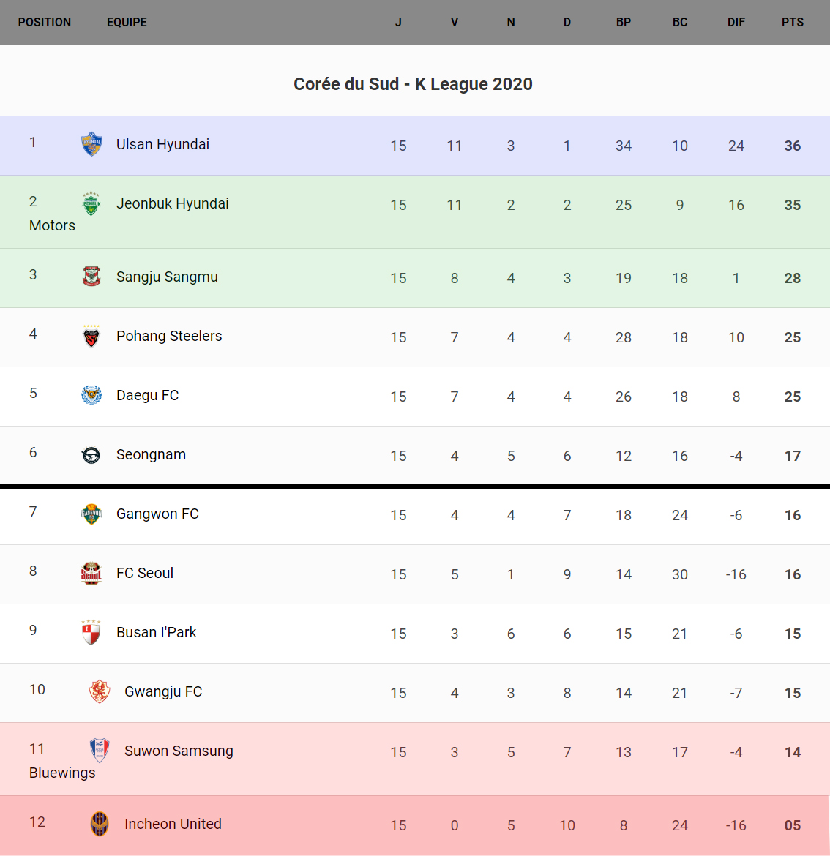
Task: Click the Seongnam team logo
Action: click(91, 455)
